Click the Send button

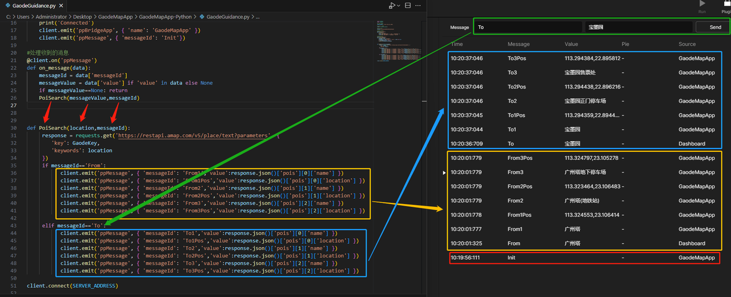715,27
